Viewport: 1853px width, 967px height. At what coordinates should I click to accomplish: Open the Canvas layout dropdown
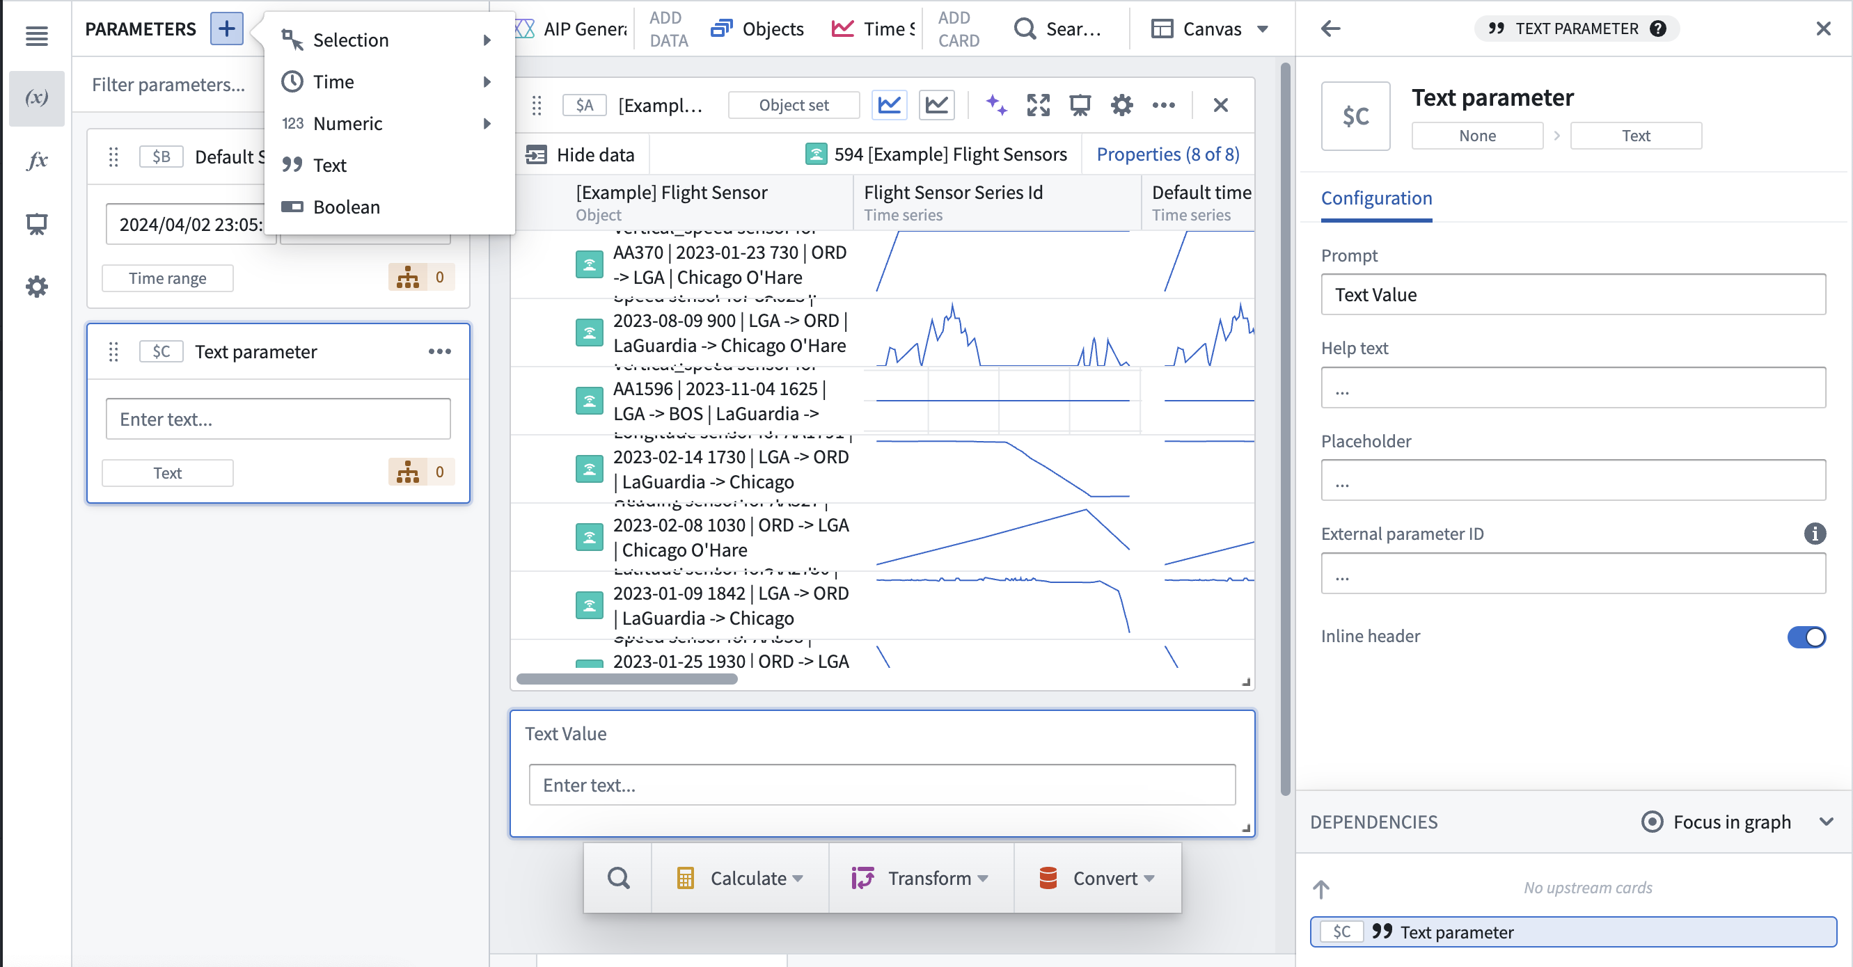[x=1210, y=29]
